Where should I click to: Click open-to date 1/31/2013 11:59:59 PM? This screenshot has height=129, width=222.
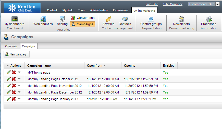pos(140,99)
